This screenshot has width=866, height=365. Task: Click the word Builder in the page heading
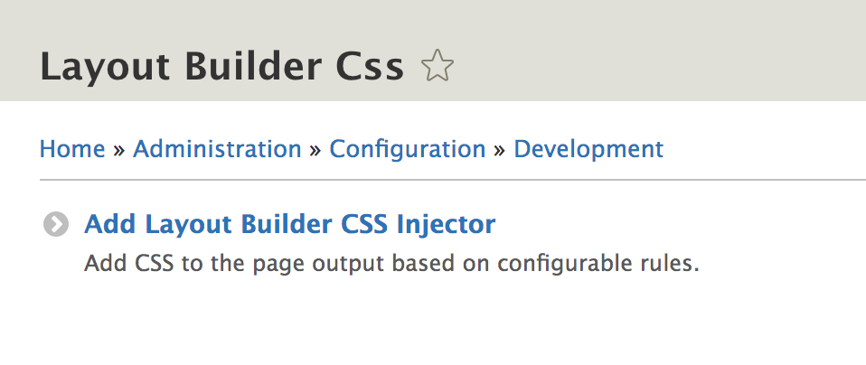coord(253,66)
